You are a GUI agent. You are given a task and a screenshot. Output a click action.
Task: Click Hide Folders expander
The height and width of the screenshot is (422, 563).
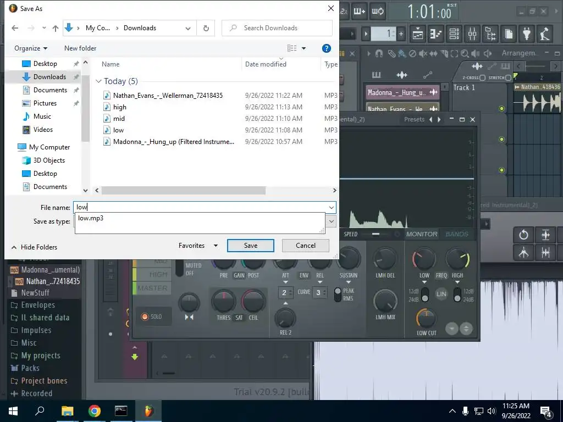(35, 247)
